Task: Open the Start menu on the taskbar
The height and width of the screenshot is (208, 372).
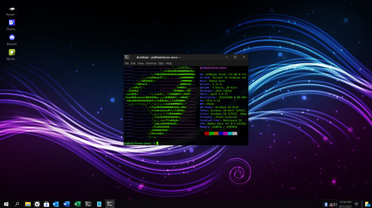Action: [6, 204]
